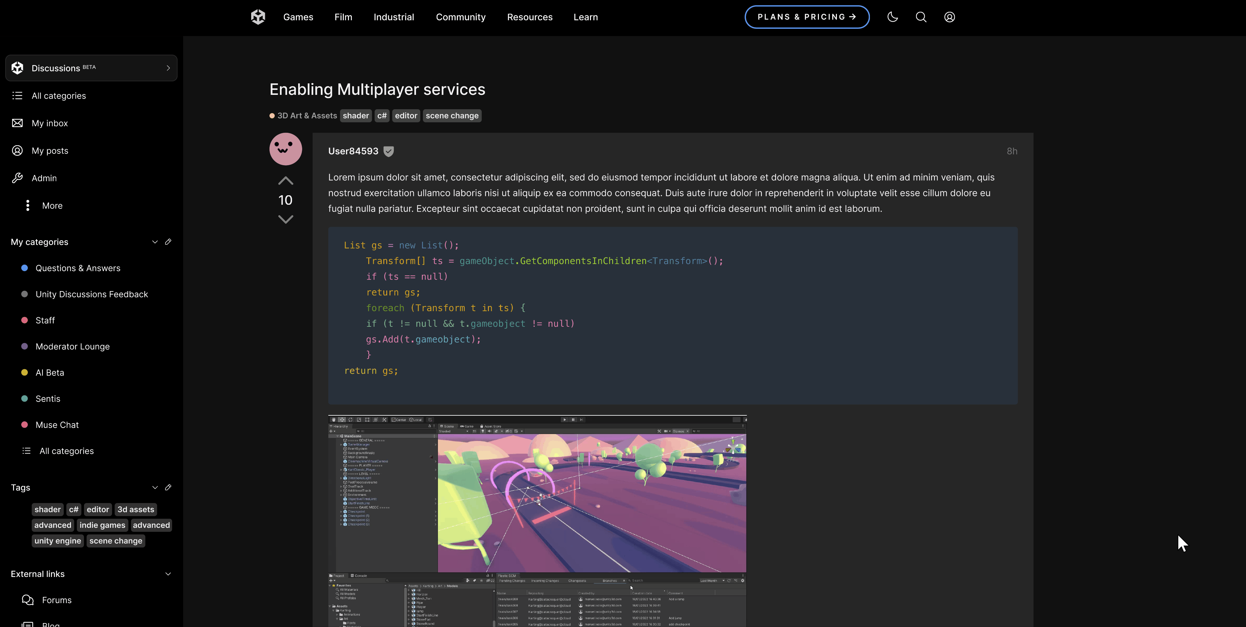
Task: Downvote the post with down arrow
Action: 286,219
